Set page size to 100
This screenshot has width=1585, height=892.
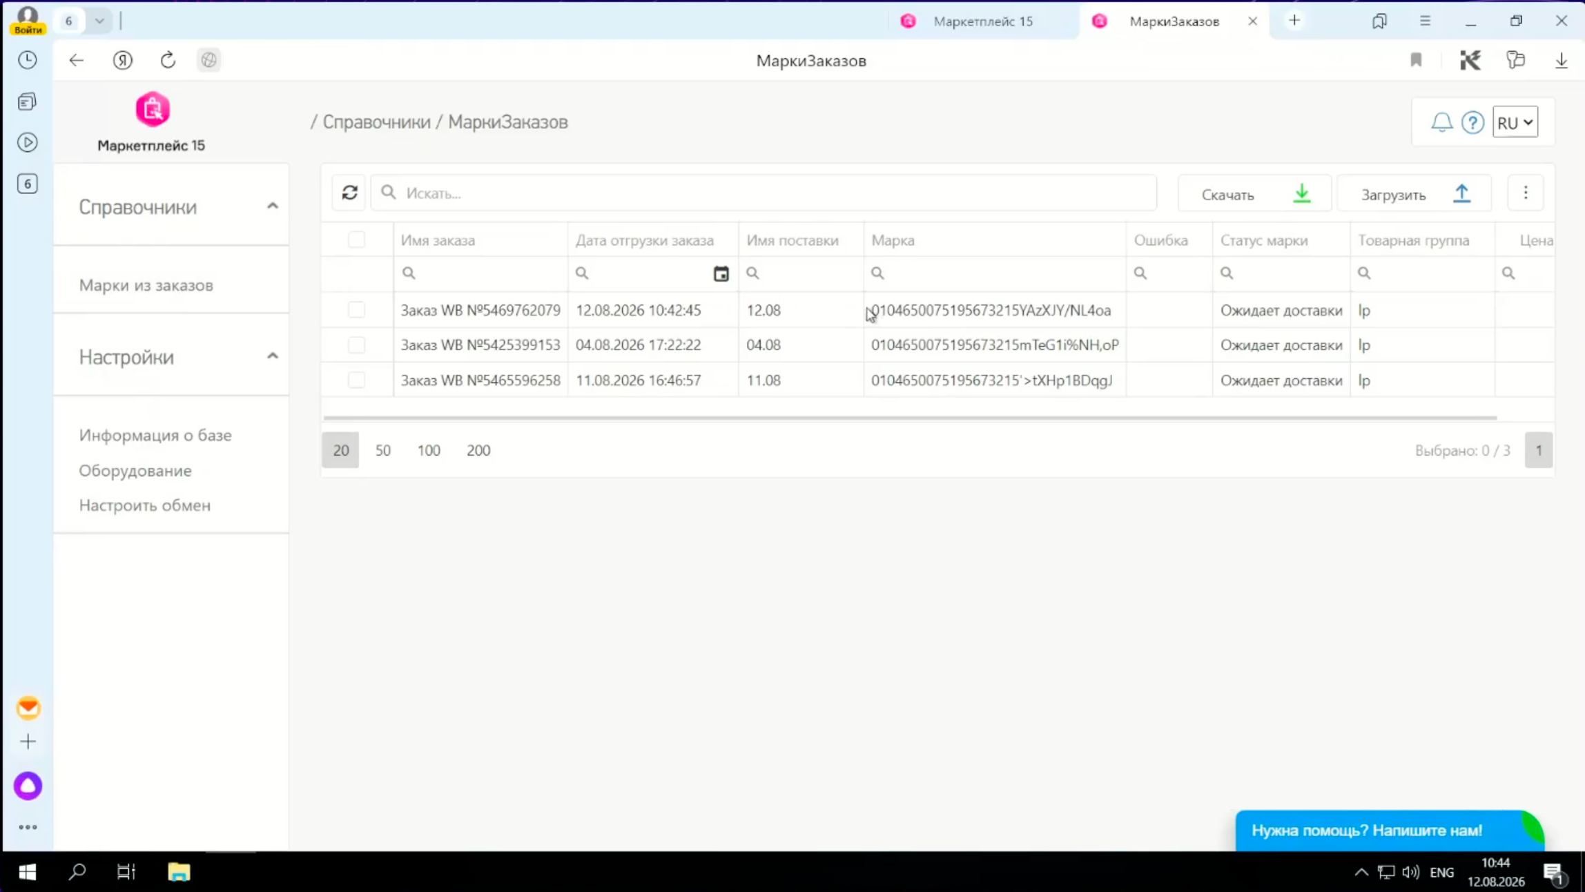tap(429, 450)
